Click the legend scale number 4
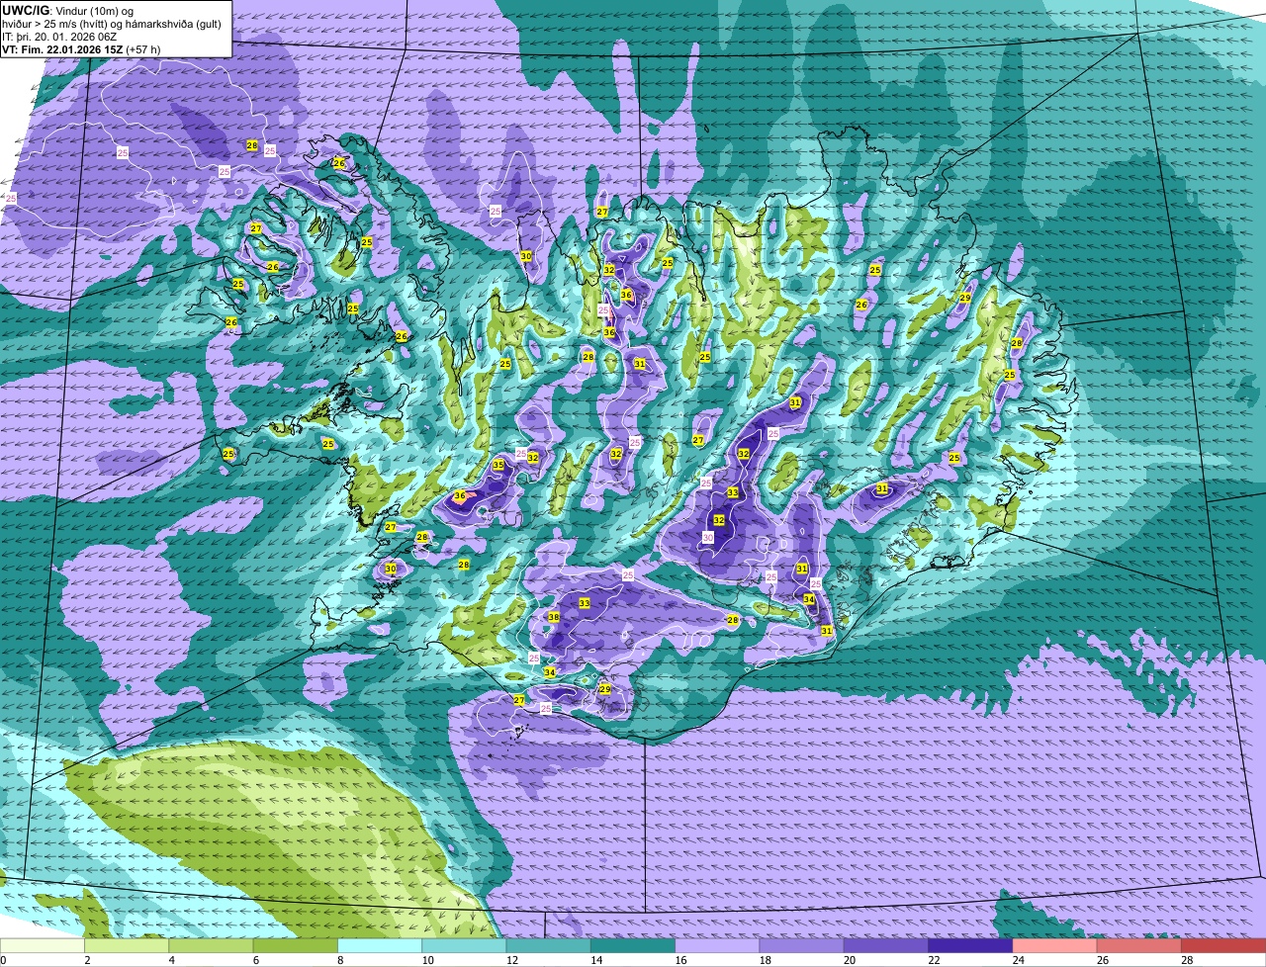Image resolution: width=1266 pixels, height=967 pixels. pos(171,960)
